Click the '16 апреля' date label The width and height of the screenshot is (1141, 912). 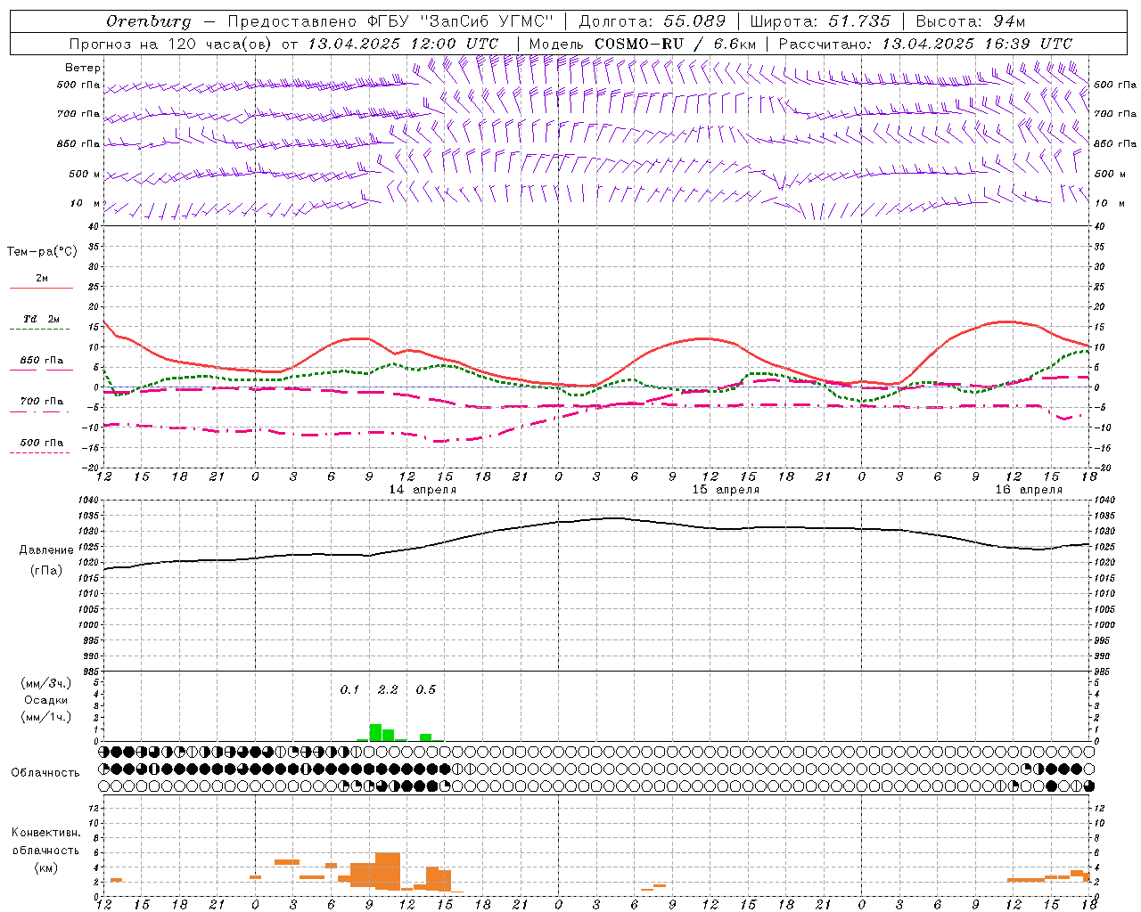tap(1029, 490)
